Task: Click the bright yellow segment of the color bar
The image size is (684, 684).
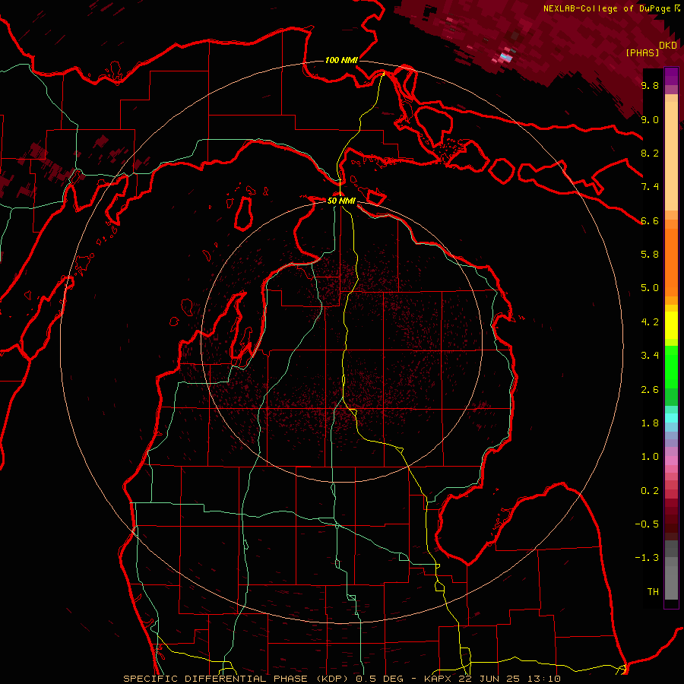Action: [671, 325]
